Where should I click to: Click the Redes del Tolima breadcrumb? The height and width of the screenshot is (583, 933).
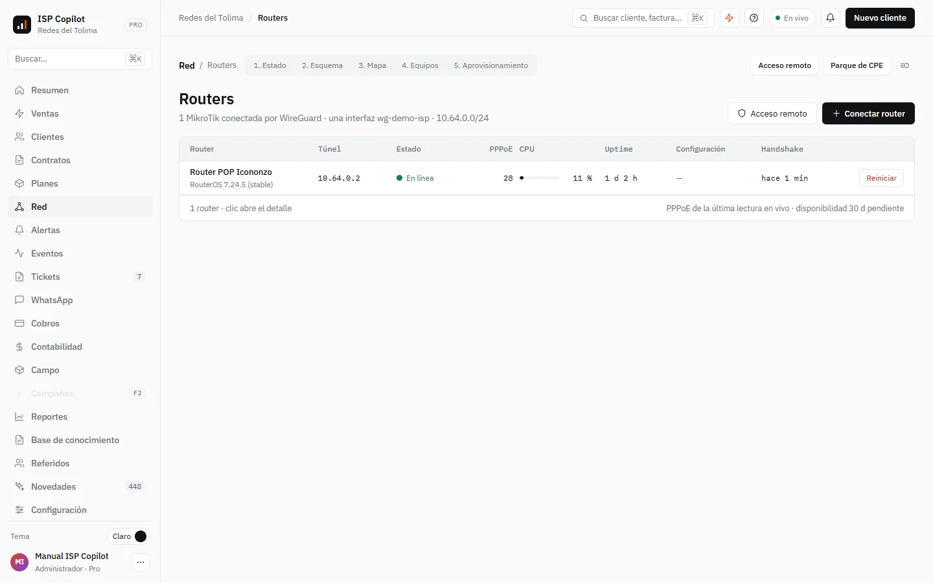[211, 18]
